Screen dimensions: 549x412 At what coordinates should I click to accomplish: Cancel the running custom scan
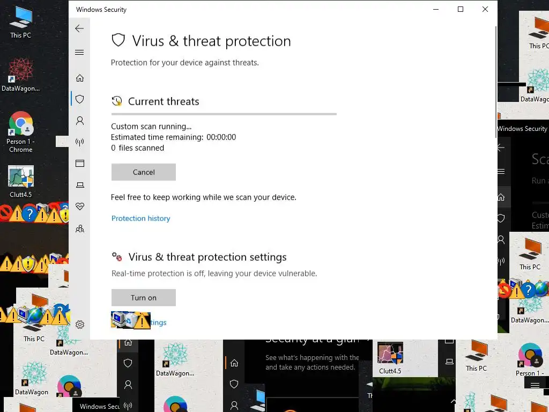144,172
